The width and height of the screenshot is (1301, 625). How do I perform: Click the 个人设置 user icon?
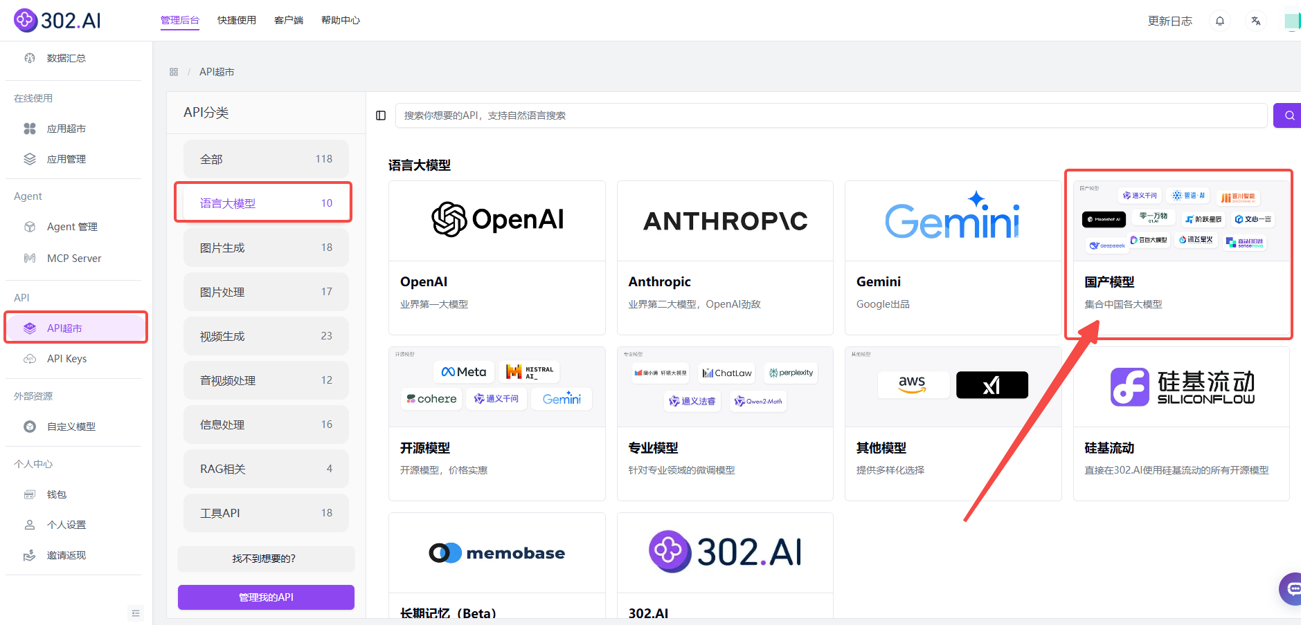click(x=30, y=525)
